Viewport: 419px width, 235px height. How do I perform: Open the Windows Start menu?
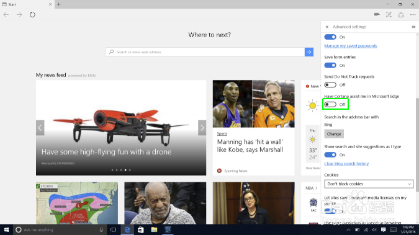(x=6, y=229)
